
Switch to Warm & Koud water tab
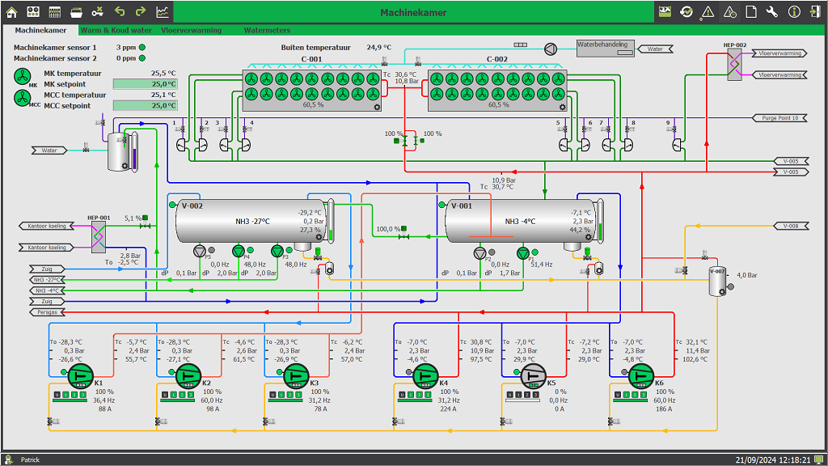click(116, 30)
